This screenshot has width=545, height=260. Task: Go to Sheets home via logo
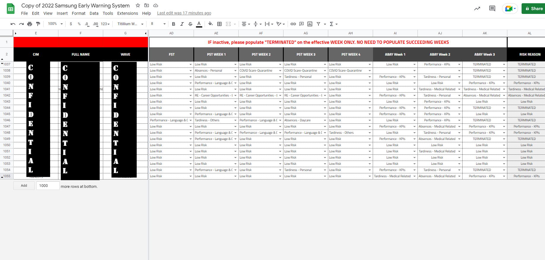point(11,9)
